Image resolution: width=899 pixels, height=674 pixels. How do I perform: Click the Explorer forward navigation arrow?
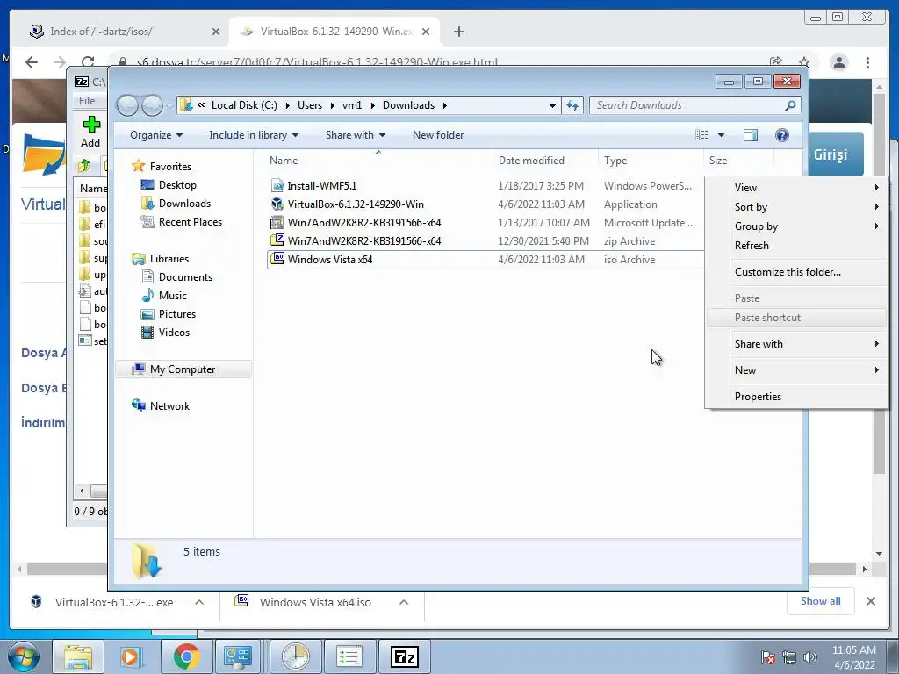pos(152,105)
